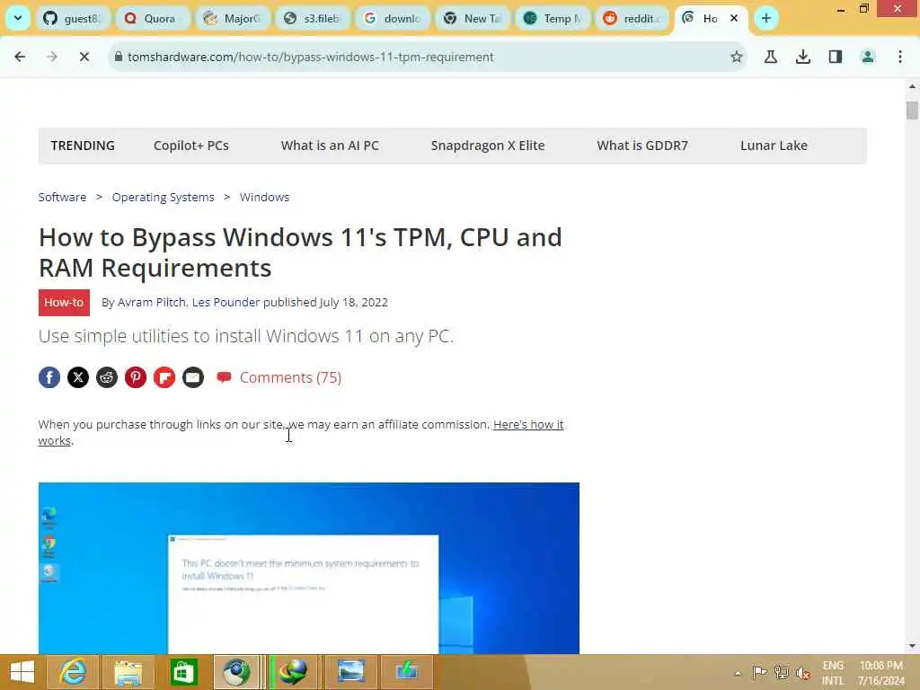This screenshot has width=920, height=690.
Task: Show hidden system tray icons arrow
Action: (738, 673)
